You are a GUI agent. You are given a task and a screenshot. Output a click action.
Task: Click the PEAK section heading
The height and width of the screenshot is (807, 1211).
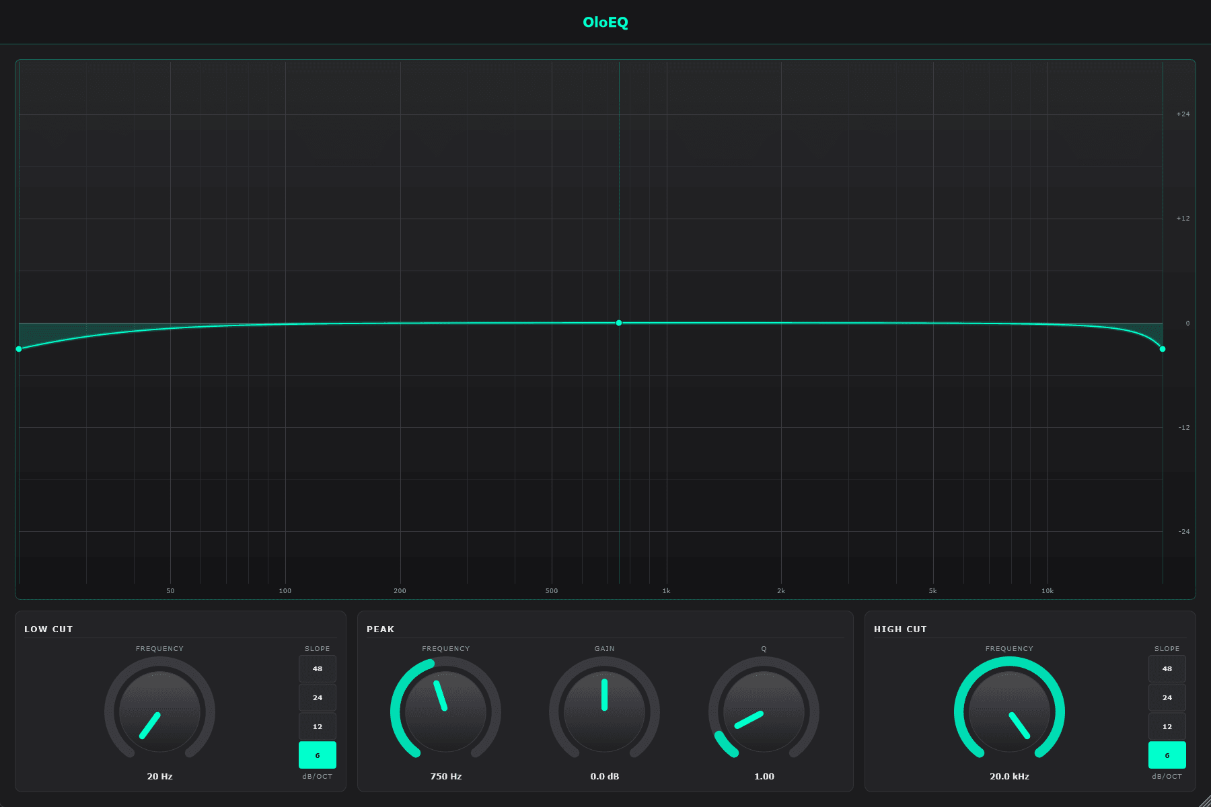pyautogui.click(x=381, y=629)
